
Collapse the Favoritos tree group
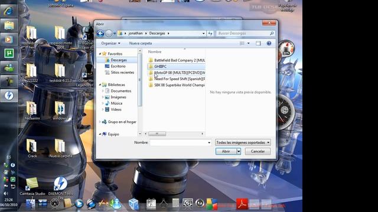(x=100, y=54)
